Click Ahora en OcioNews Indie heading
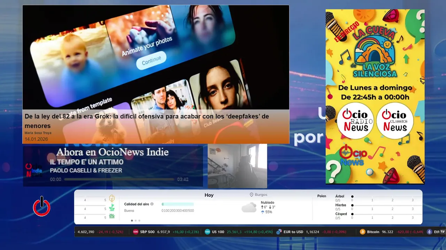The height and width of the screenshot is (250, 446). (x=112, y=152)
